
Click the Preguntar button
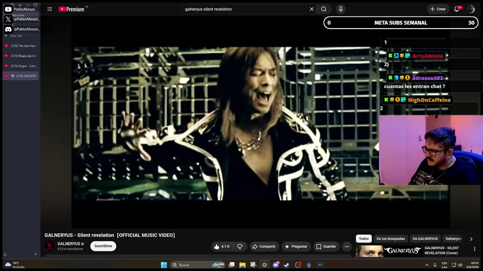pos(296,247)
